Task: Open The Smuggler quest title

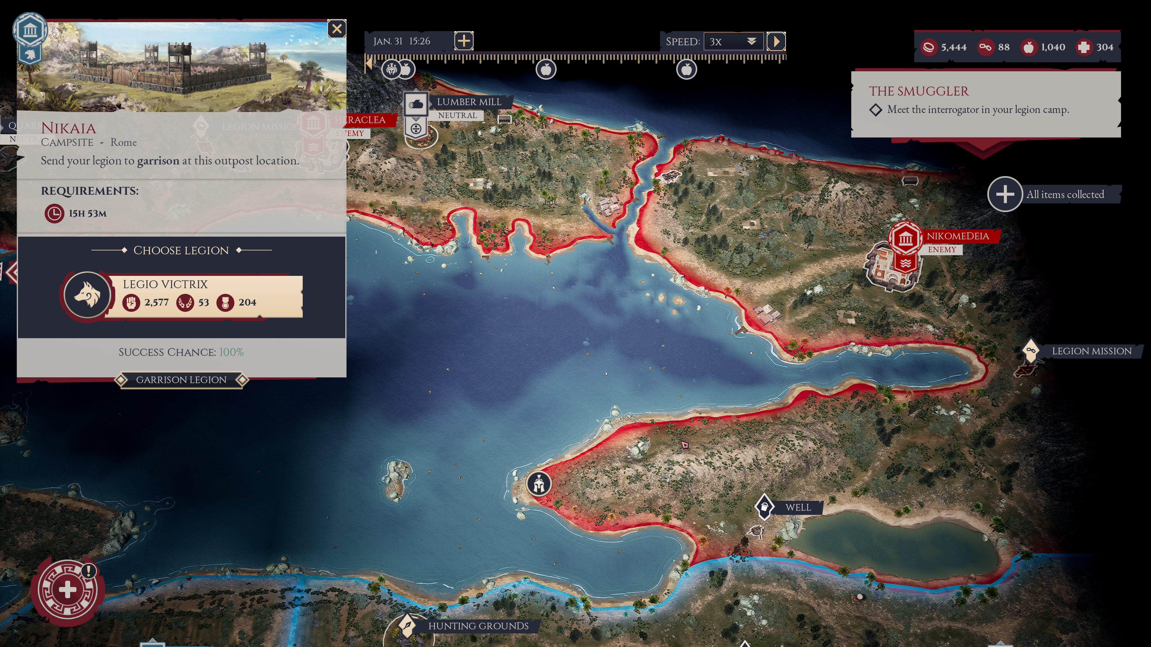Action: (x=919, y=91)
